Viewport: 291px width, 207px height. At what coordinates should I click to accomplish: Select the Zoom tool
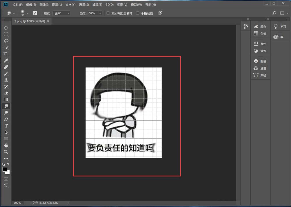(6, 152)
